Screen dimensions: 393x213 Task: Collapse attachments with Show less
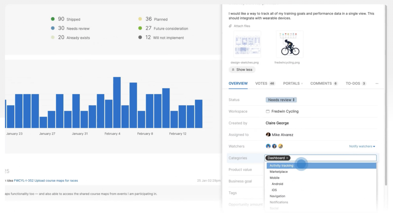tap(242, 70)
